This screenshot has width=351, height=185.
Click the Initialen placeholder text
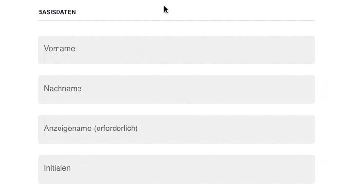(58, 168)
